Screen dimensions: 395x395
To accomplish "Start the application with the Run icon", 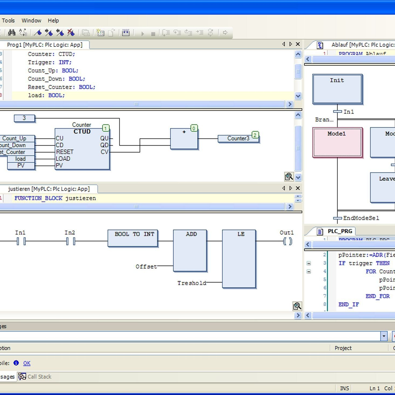I will tap(143, 33).
